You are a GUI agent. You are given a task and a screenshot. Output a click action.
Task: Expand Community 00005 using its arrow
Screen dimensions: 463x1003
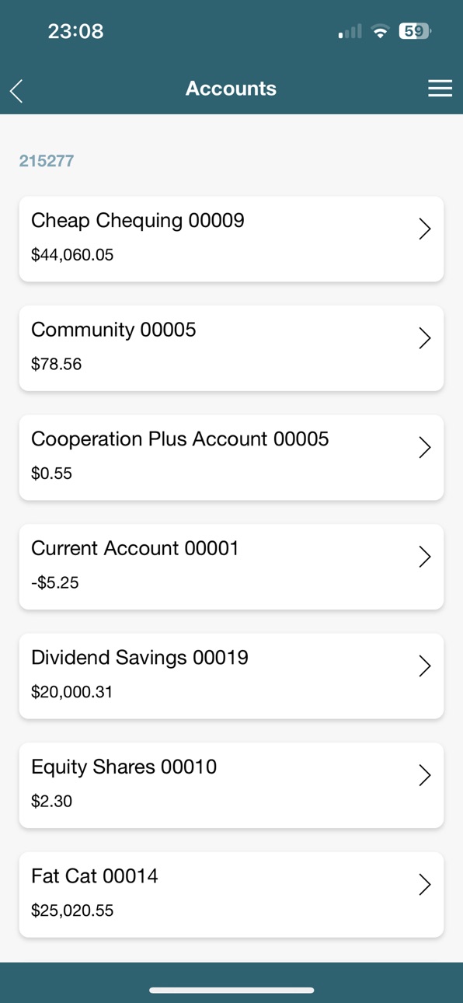(425, 338)
